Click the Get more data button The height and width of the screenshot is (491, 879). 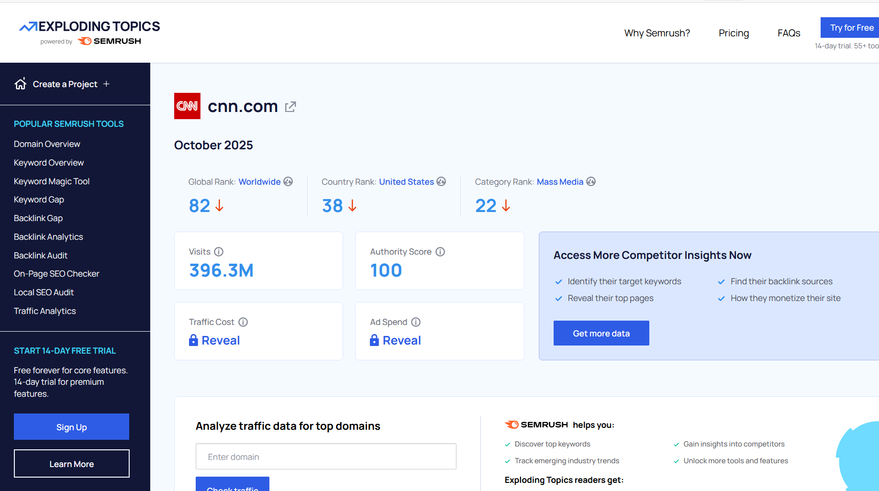[601, 333]
